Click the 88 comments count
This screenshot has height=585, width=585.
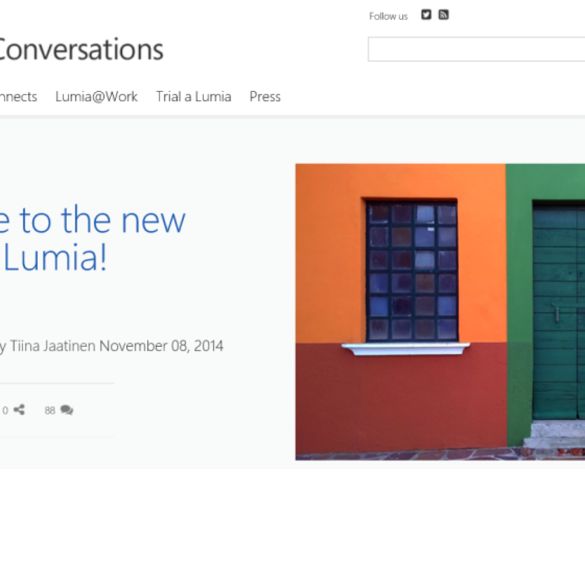50,410
